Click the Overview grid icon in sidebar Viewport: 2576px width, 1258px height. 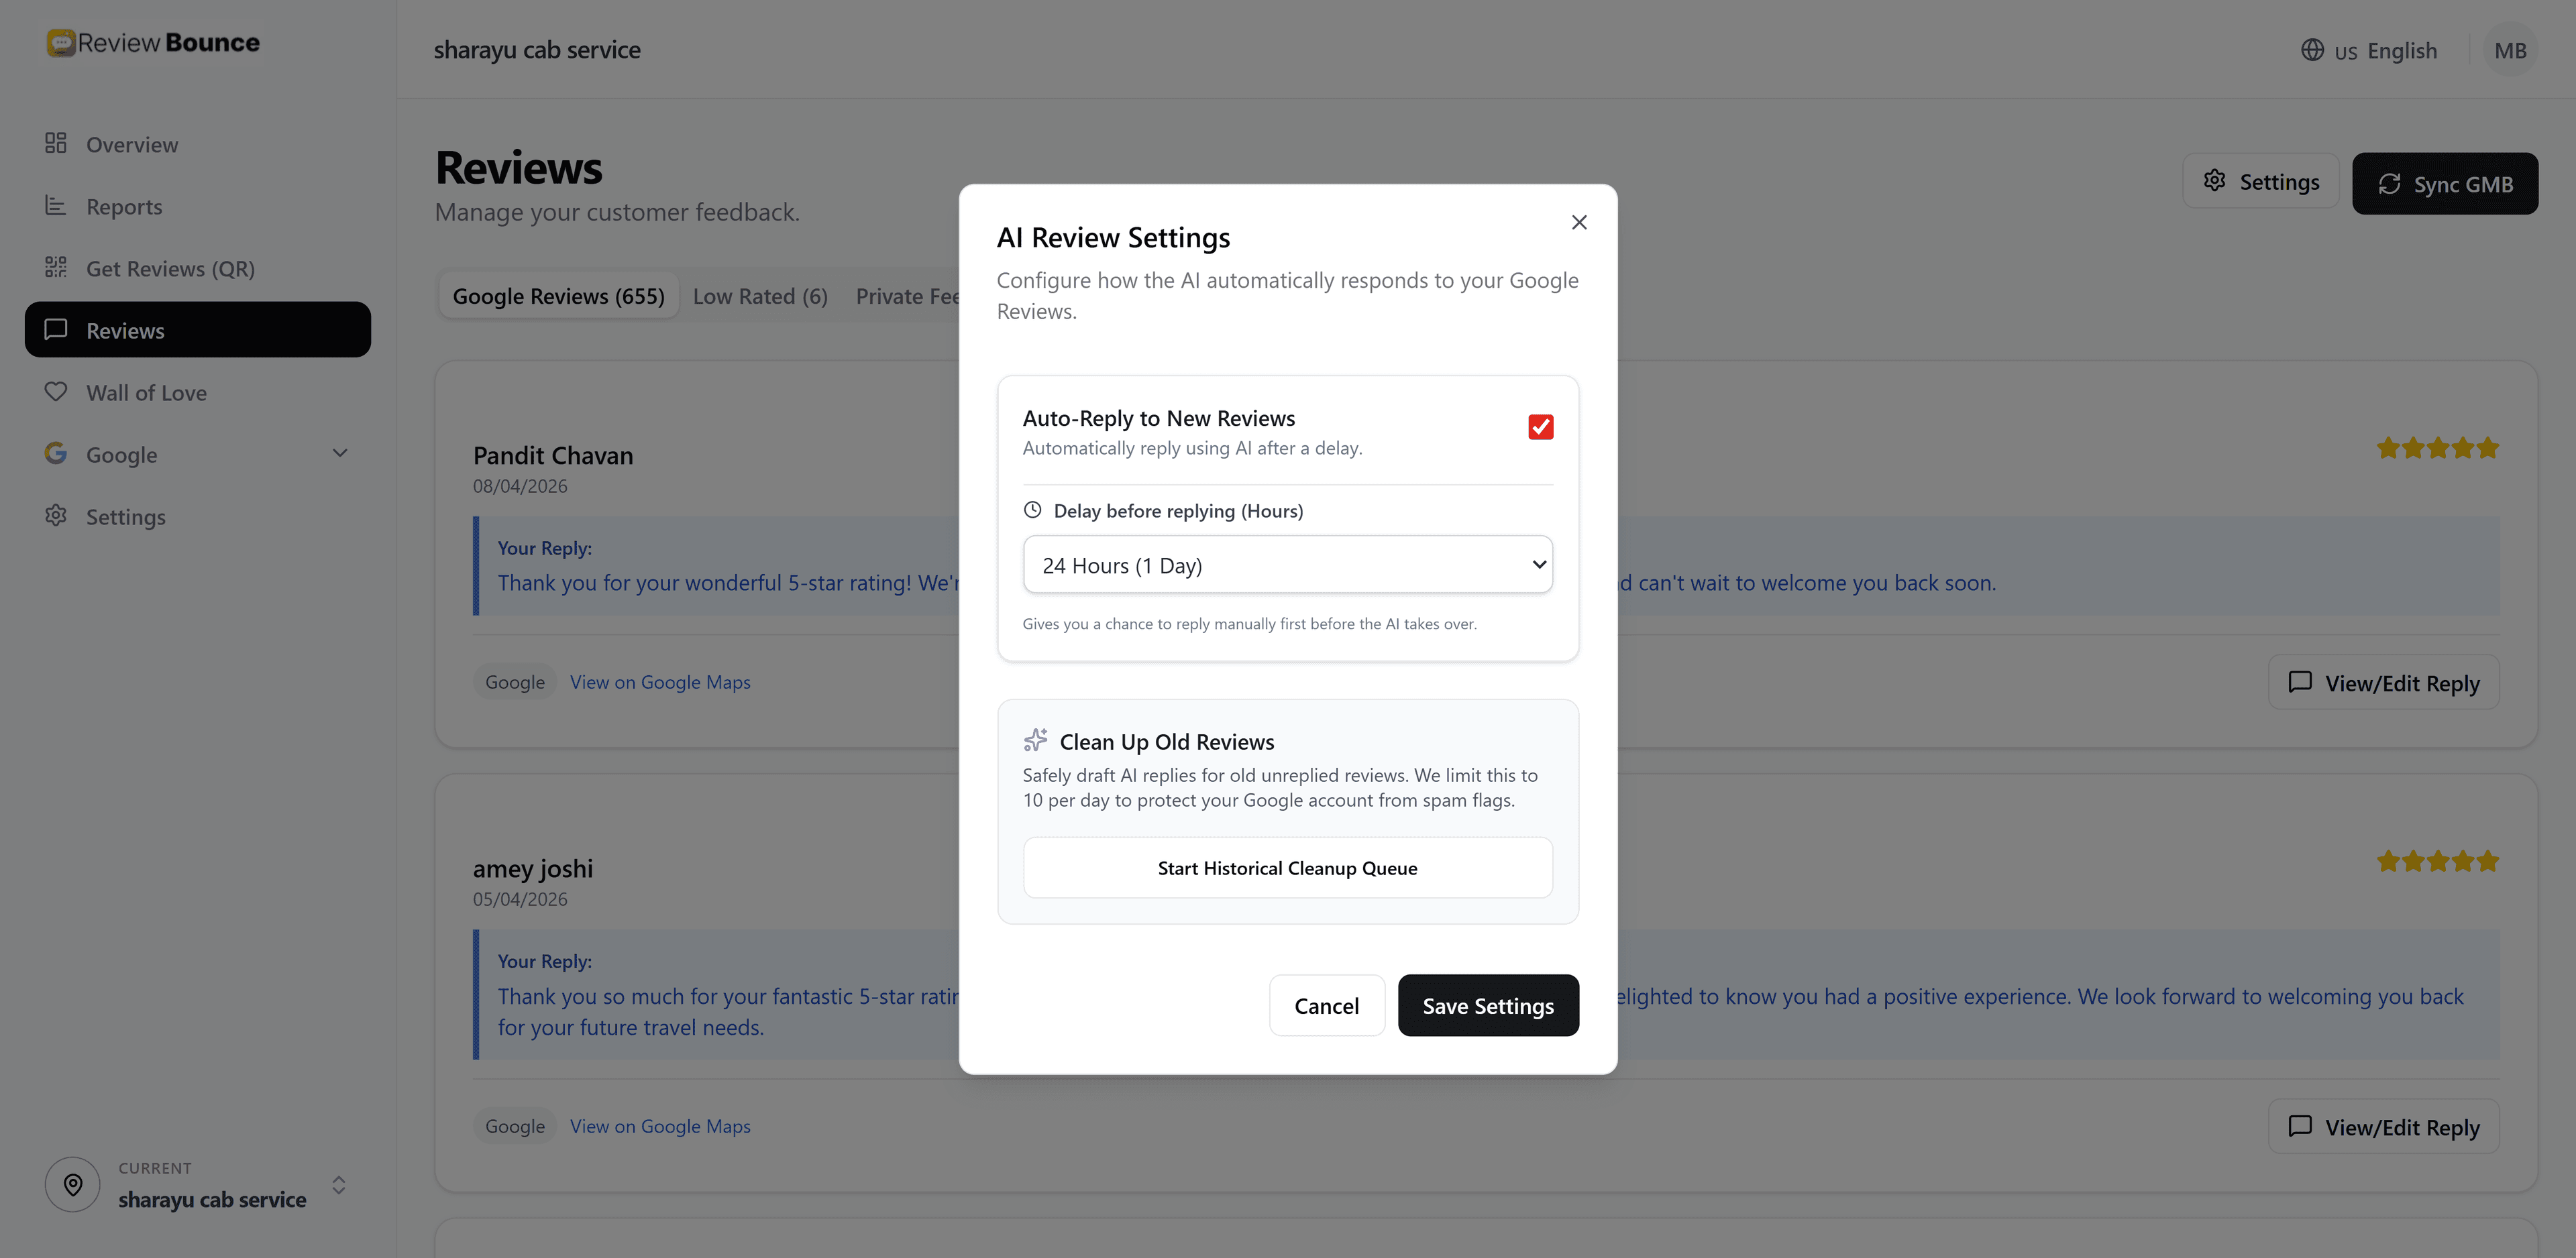(x=56, y=143)
